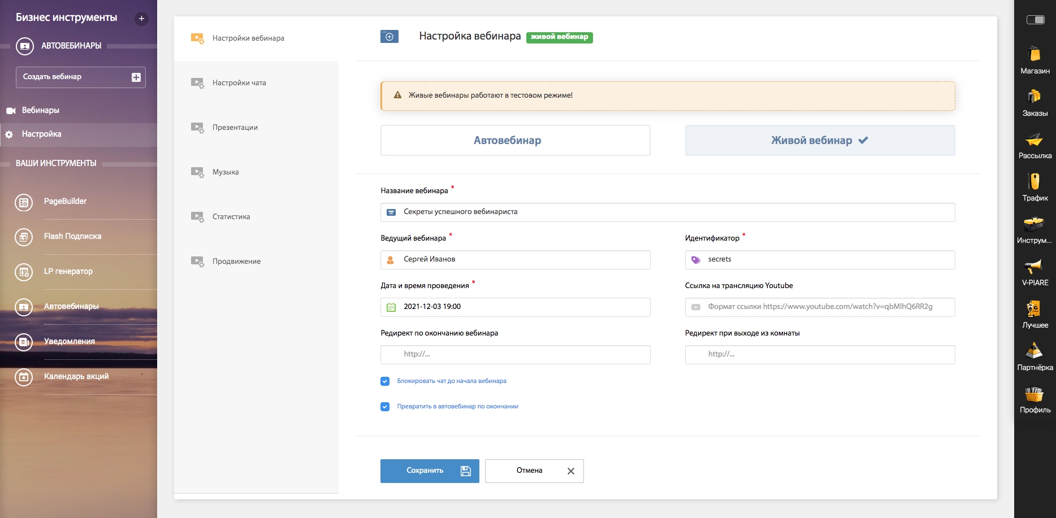Viewport: 1056px width, 518px height.
Task: Open Вебинары in the left sidebar
Action: click(79, 111)
